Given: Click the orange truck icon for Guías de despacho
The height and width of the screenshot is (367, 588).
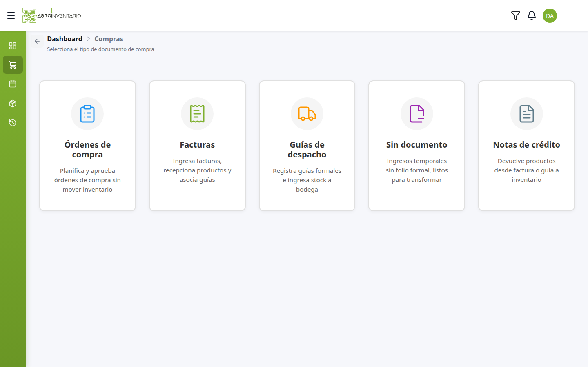Looking at the screenshot, I should (x=307, y=114).
